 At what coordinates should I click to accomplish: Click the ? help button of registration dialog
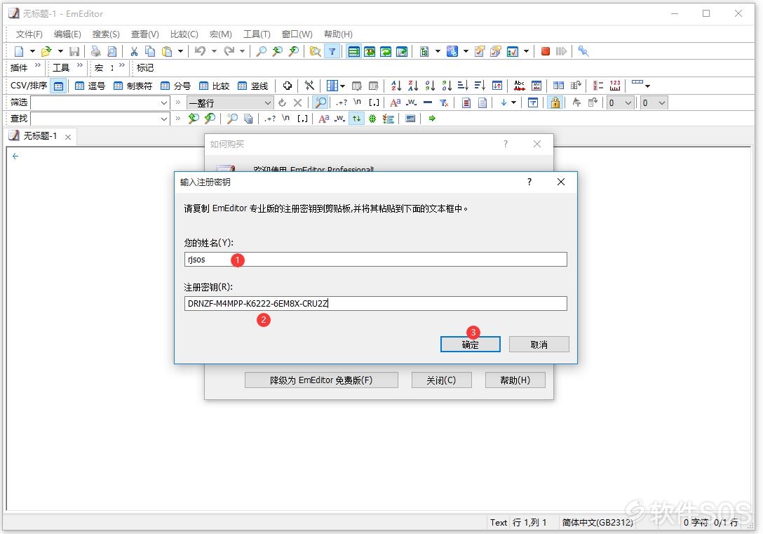click(x=529, y=182)
